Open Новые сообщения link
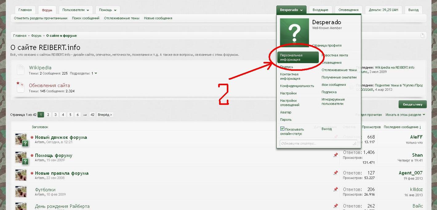Screen dimensions: 437x210 point(158,18)
